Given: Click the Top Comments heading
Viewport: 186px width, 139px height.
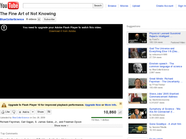Looking at the screenshot, I should pos(9,134).
